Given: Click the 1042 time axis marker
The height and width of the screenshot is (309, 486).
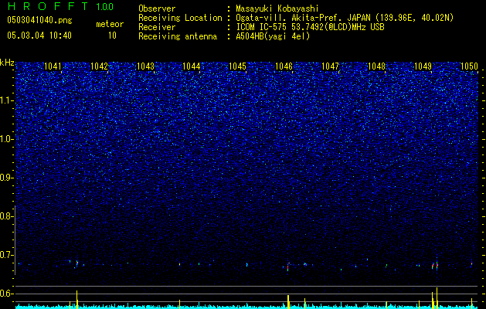Looking at the screenshot, I should (99, 66).
